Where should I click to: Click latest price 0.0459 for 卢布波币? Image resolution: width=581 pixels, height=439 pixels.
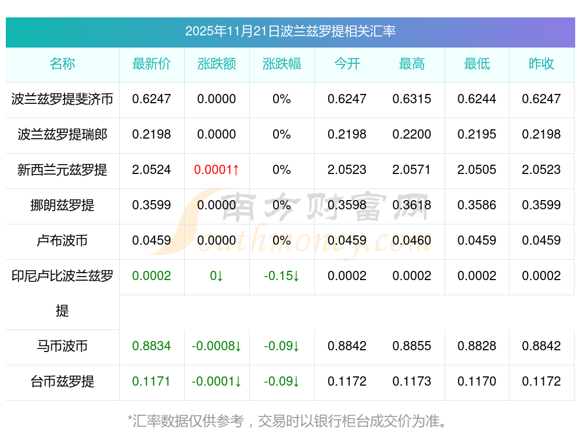[152, 241]
